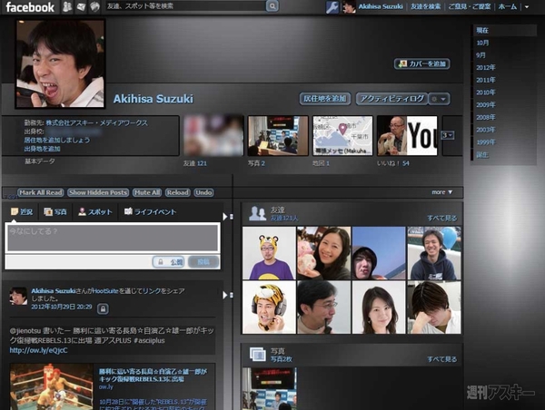Jump to 2009年 in the timeline sidebar
Image resolution: width=545 pixels, height=410 pixels.
(x=486, y=105)
